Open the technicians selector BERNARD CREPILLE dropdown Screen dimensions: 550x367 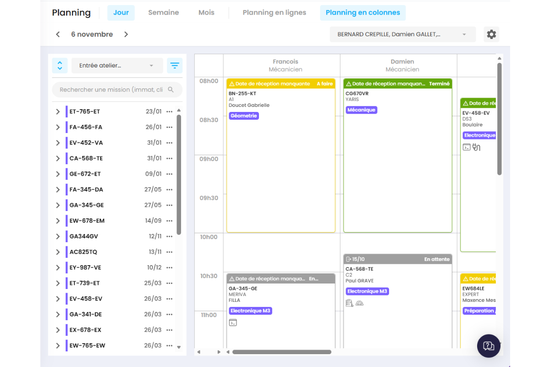[x=403, y=34]
